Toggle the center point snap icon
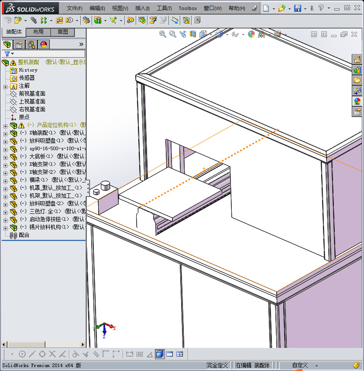Screen dimensions: 364x371 click(x=22, y=354)
